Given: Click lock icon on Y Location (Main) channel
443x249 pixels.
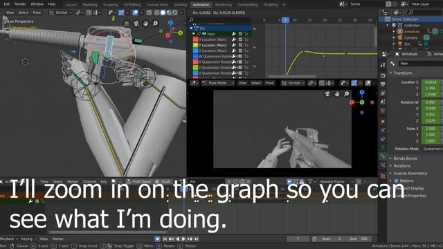Looking at the screenshot, I should coord(246,45).
